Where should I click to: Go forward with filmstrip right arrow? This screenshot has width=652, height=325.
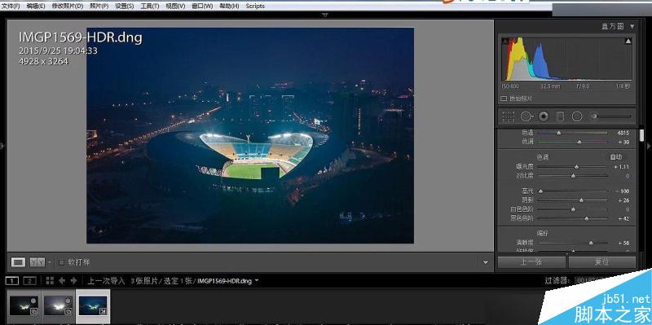point(73,281)
